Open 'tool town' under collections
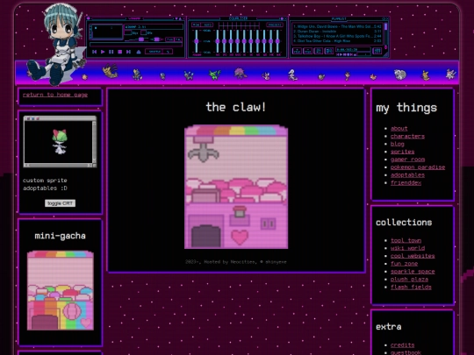The height and width of the screenshot is (355, 474). coord(406,240)
